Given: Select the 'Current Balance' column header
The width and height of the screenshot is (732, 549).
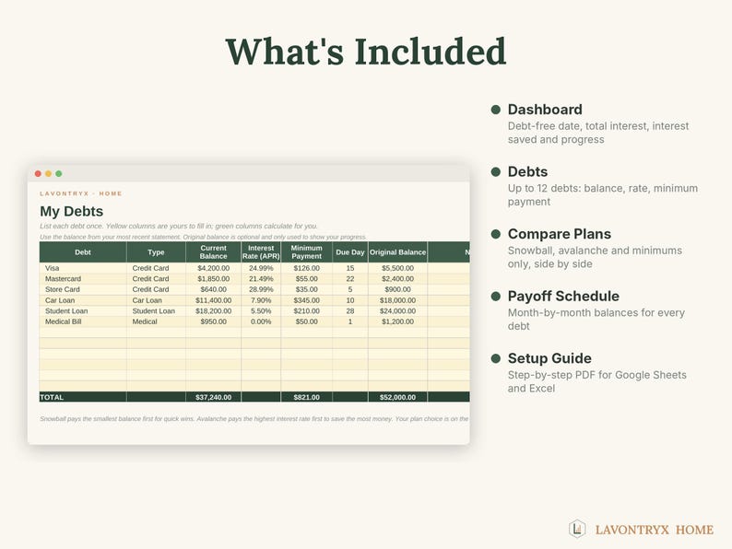Looking at the screenshot, I should click(x=213, y=251).
